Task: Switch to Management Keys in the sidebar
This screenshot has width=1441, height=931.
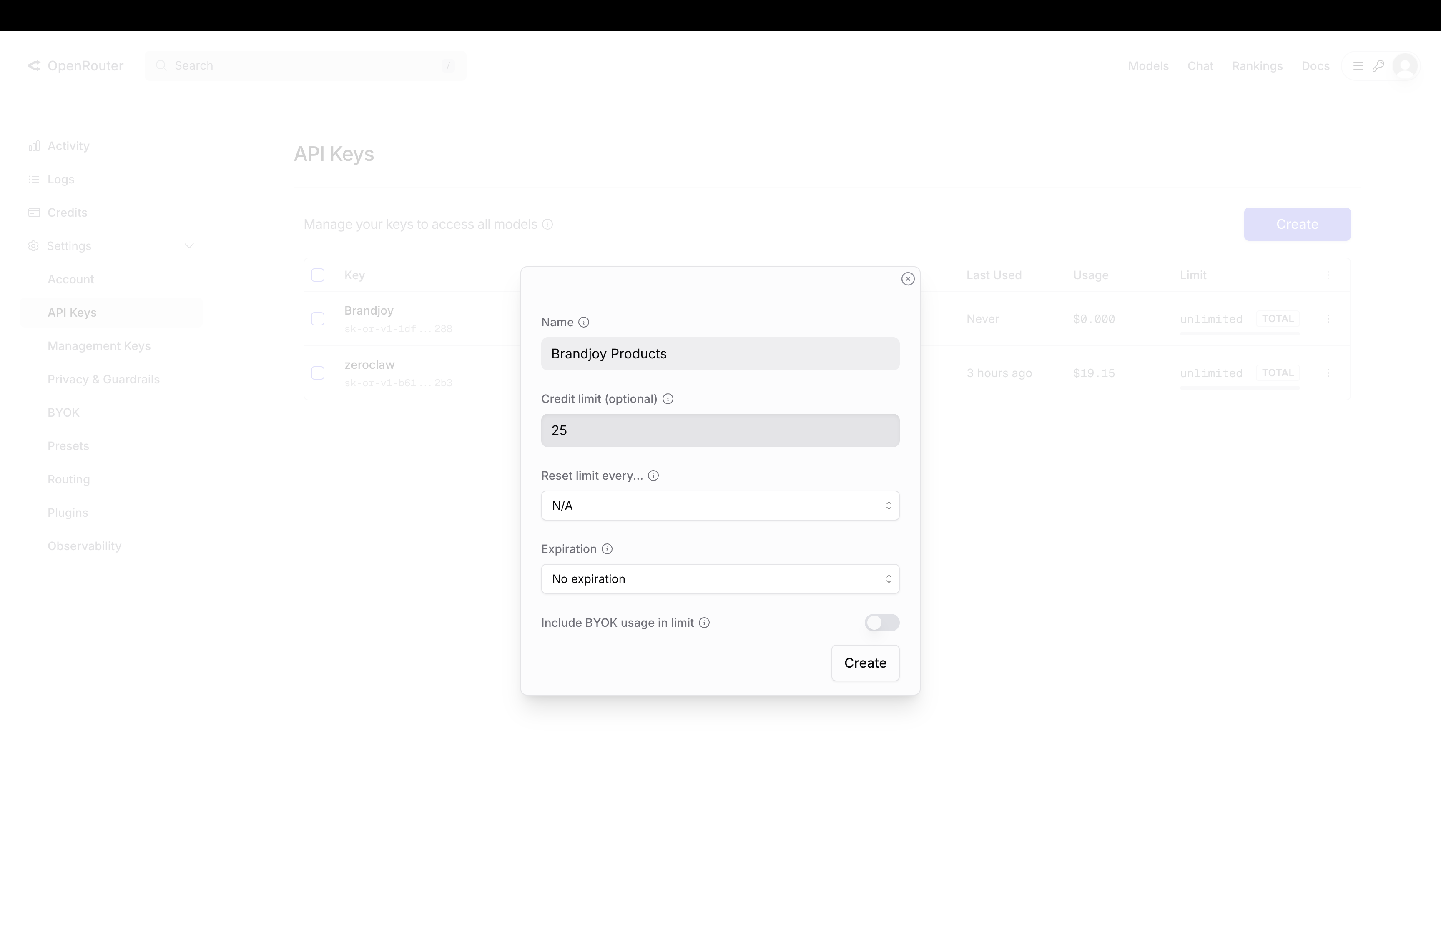Action: 99,346
